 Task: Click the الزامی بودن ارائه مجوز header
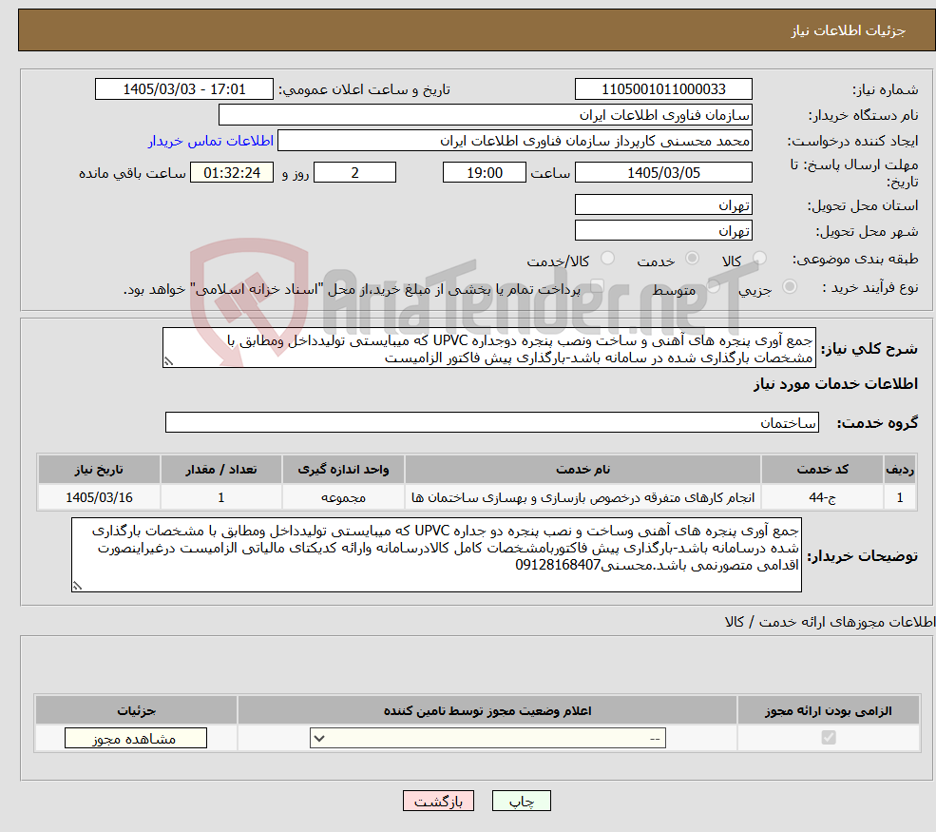(x=828, y=710)
